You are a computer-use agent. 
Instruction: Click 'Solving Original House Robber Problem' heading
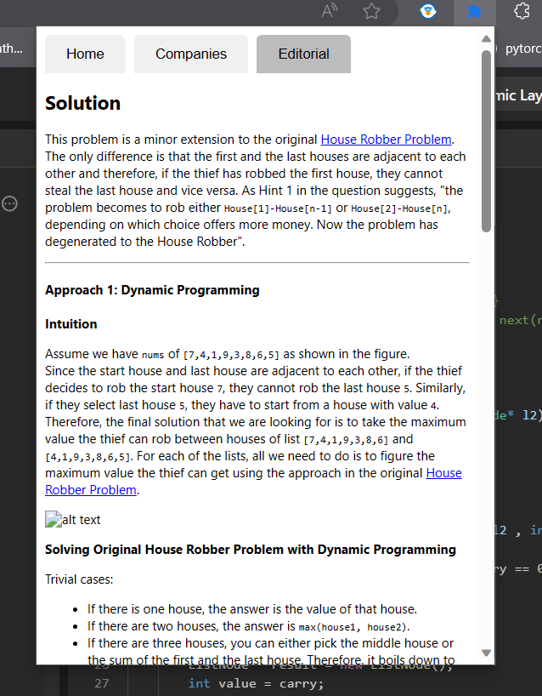click(x=251, y=550)
